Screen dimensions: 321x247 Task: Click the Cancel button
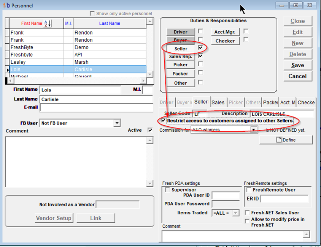pyautogui.click(x=297, y=76)
